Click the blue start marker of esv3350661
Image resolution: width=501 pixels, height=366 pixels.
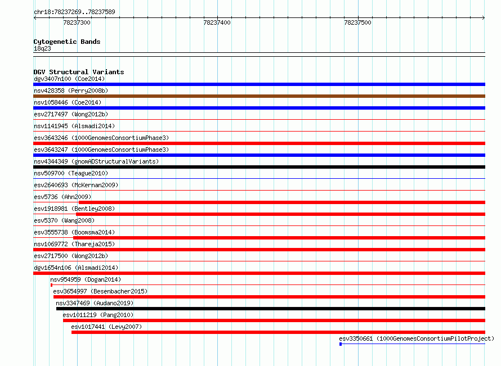[341, 344]
